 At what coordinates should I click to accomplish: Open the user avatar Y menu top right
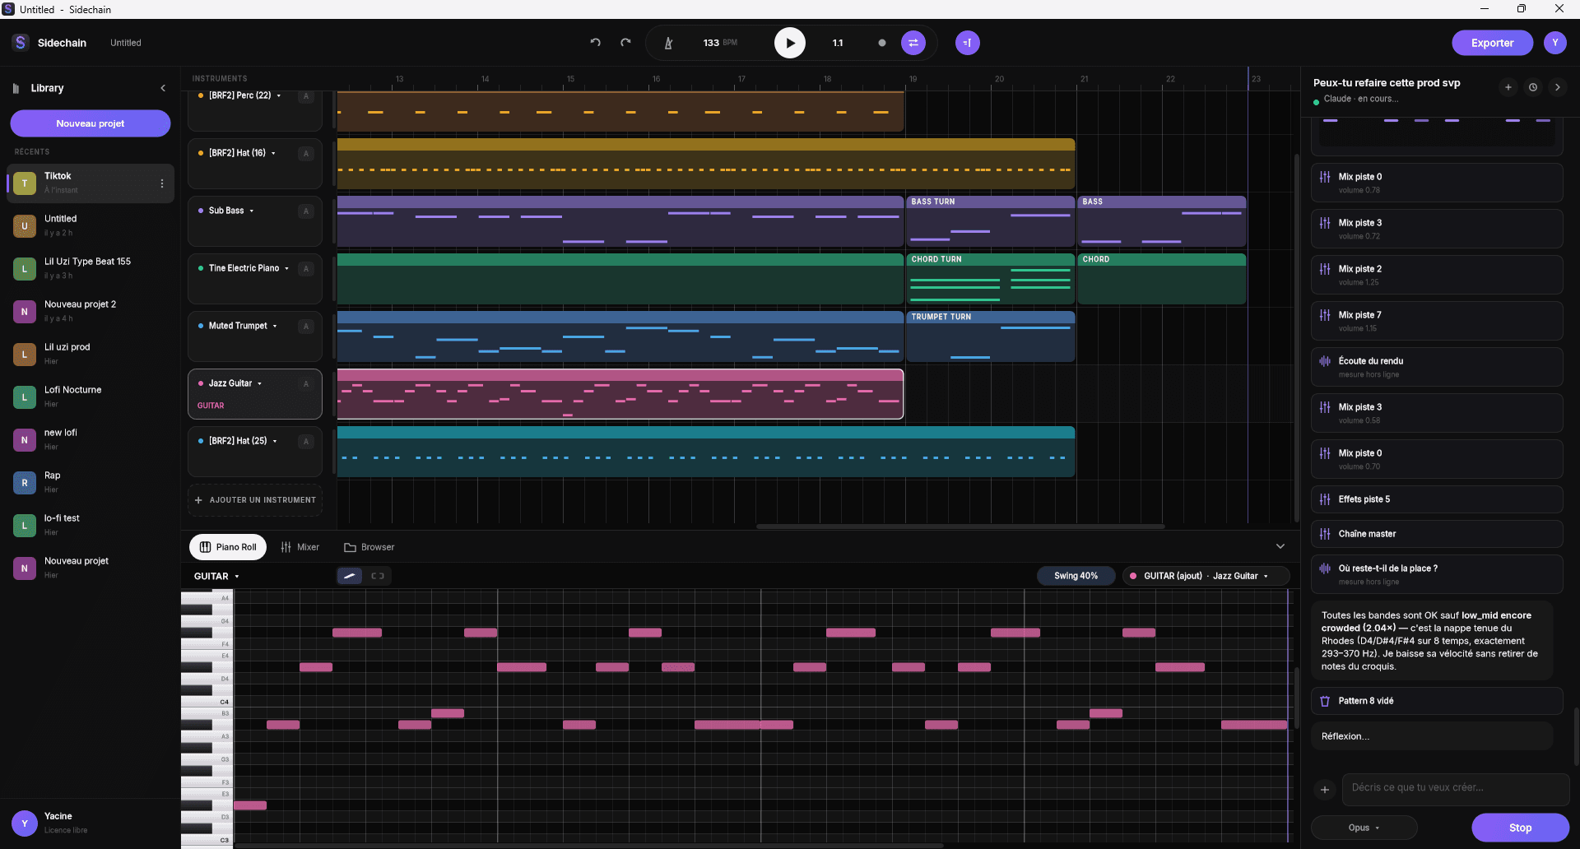coord(1555,43)
